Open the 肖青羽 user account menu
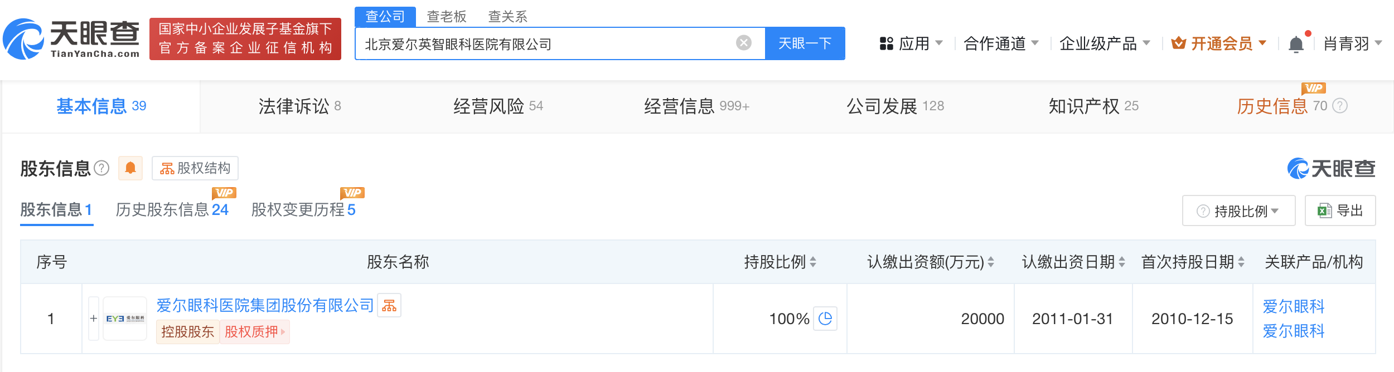This screenshot has width=1394, height=372. click(1352, 43)
